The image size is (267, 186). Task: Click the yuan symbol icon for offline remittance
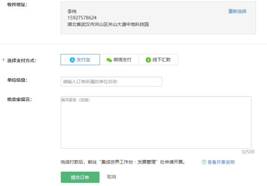click(x=148, y=60)
